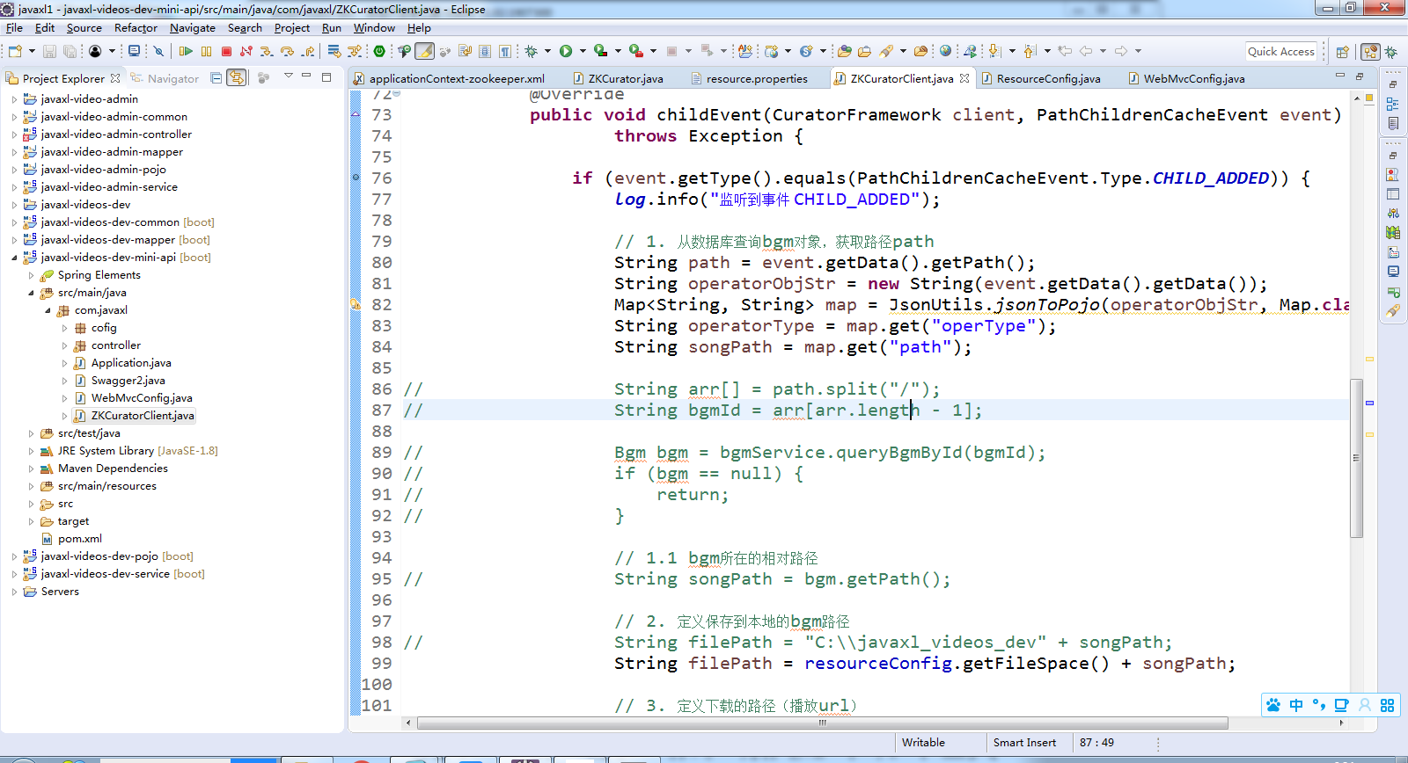This screenshot has height=763, width=1408.
Task: Click the Coverage run icon
Action: coord(600,51)
